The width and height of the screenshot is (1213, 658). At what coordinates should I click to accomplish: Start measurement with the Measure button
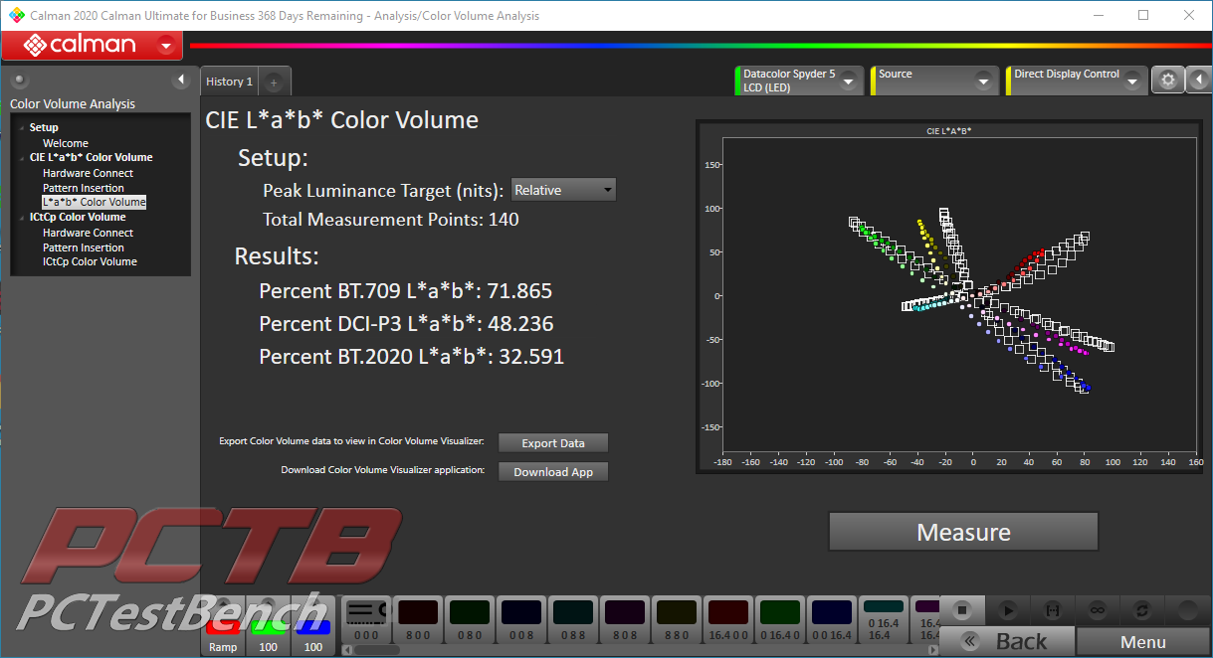963,532
